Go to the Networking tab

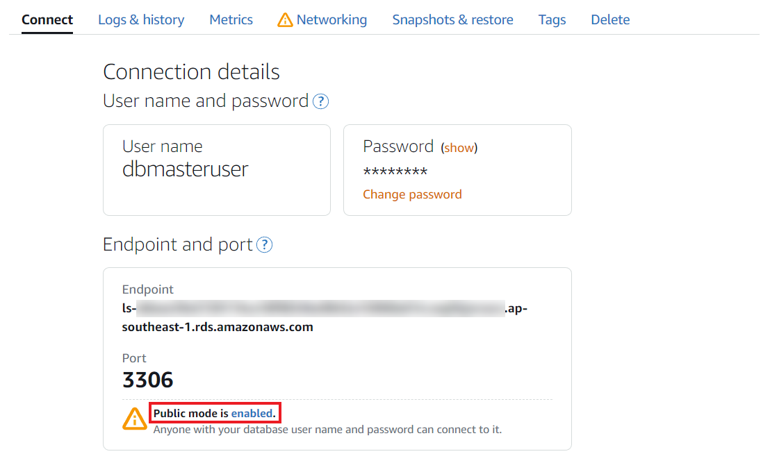331,19
